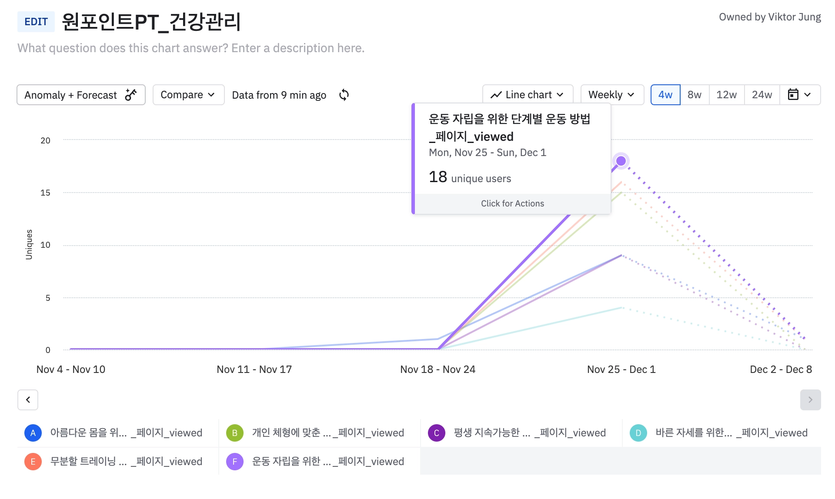
Task: Click the Anomaly + Forecast wand icon
Action: click(x=131, y=95)
